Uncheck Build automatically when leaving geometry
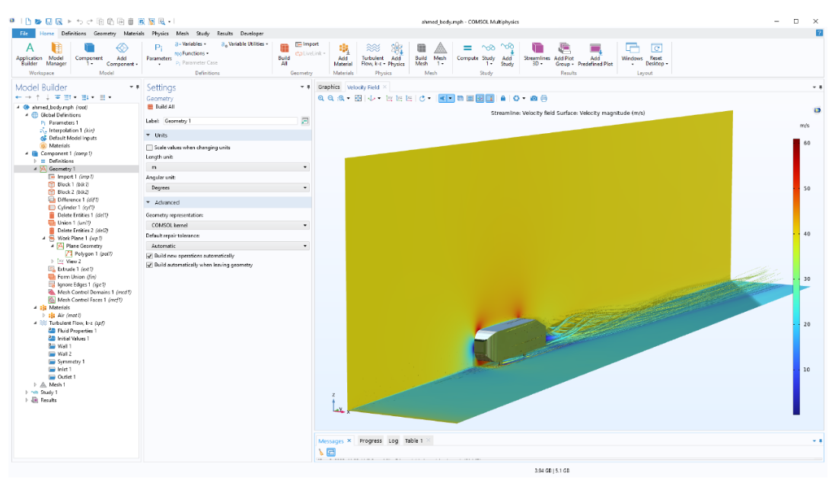832x480 pixels. point(149,265)
